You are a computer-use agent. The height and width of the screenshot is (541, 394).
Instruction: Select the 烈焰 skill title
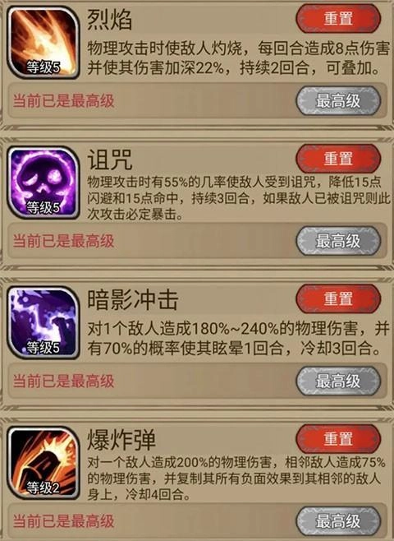coord(109,20)
